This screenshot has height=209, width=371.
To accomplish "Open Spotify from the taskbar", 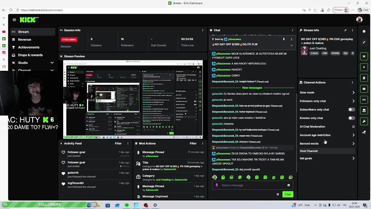I will pos(127,205).
